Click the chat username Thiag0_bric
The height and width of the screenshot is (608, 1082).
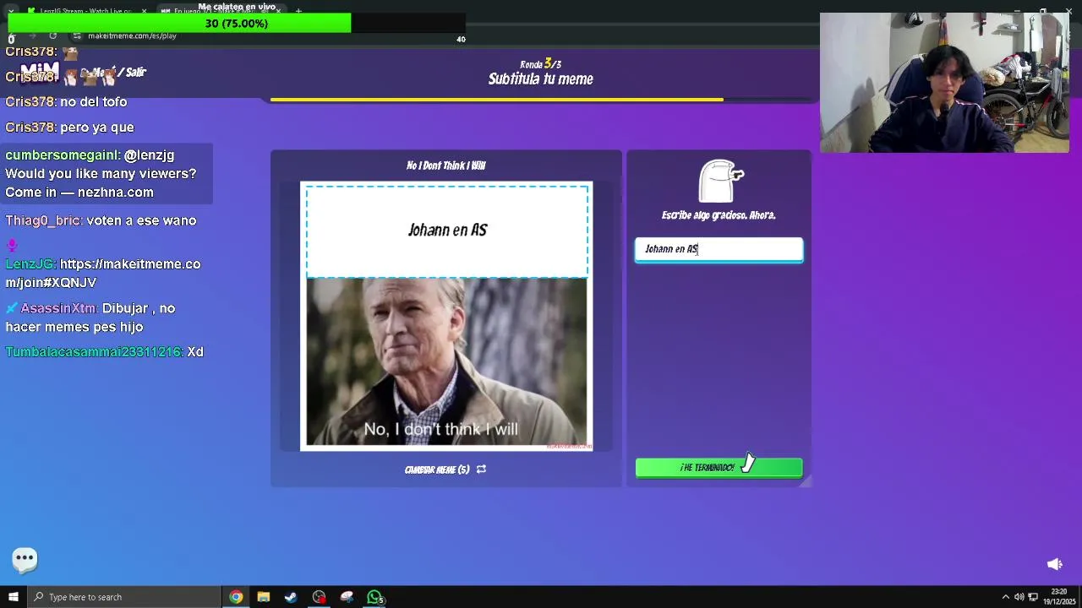point(43,220)
